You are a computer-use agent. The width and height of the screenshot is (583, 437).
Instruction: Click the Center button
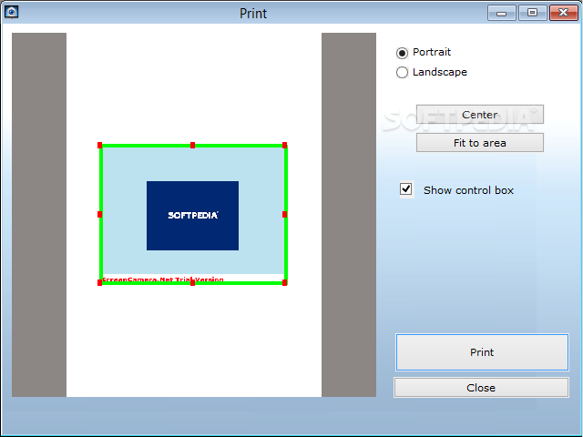pos(480,115)
